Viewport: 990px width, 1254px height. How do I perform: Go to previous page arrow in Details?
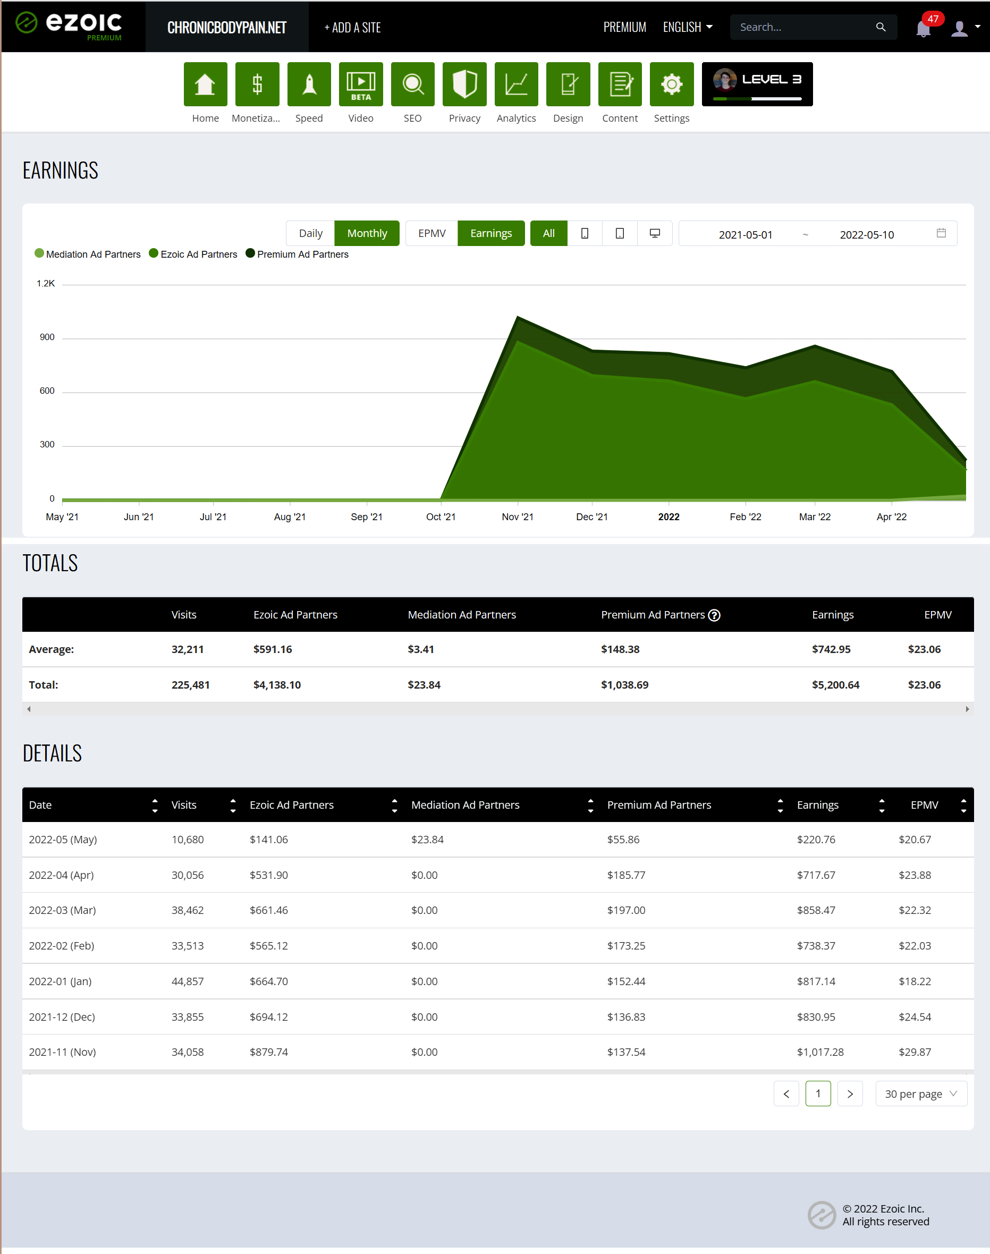coord(786,1094)
